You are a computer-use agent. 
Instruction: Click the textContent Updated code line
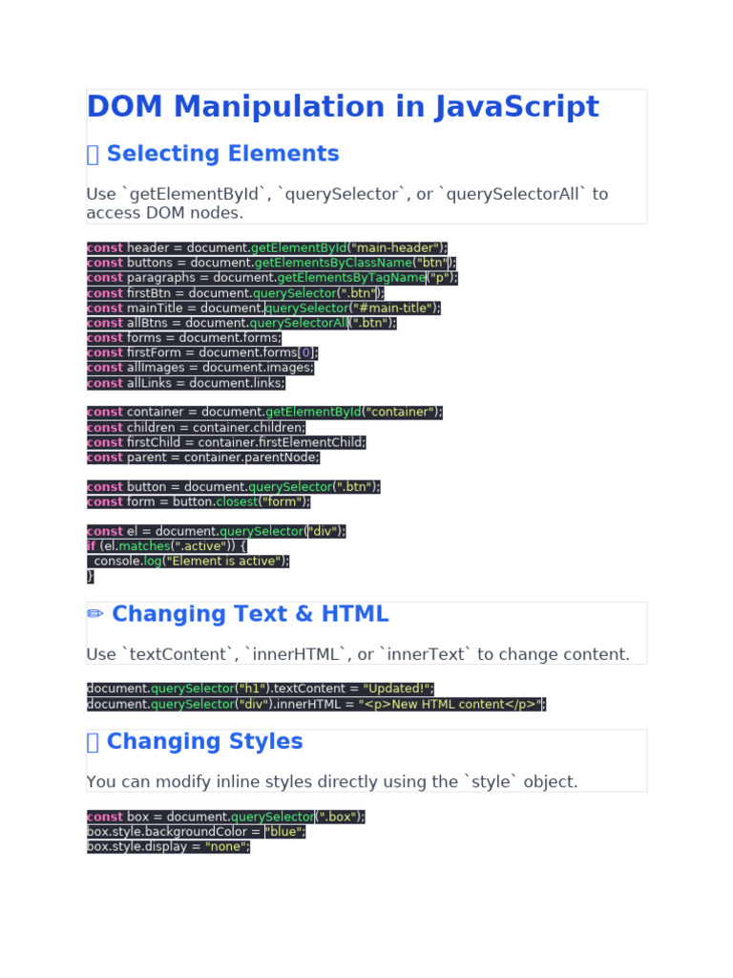click(260, 689)
